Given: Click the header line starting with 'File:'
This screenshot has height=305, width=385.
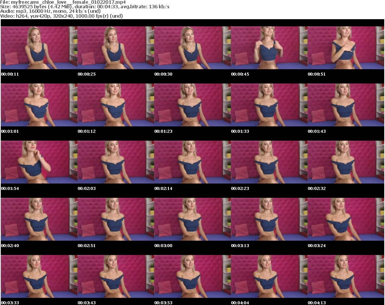Looking at the screenshot, I should pyautogui.click(x=63, y=2).
